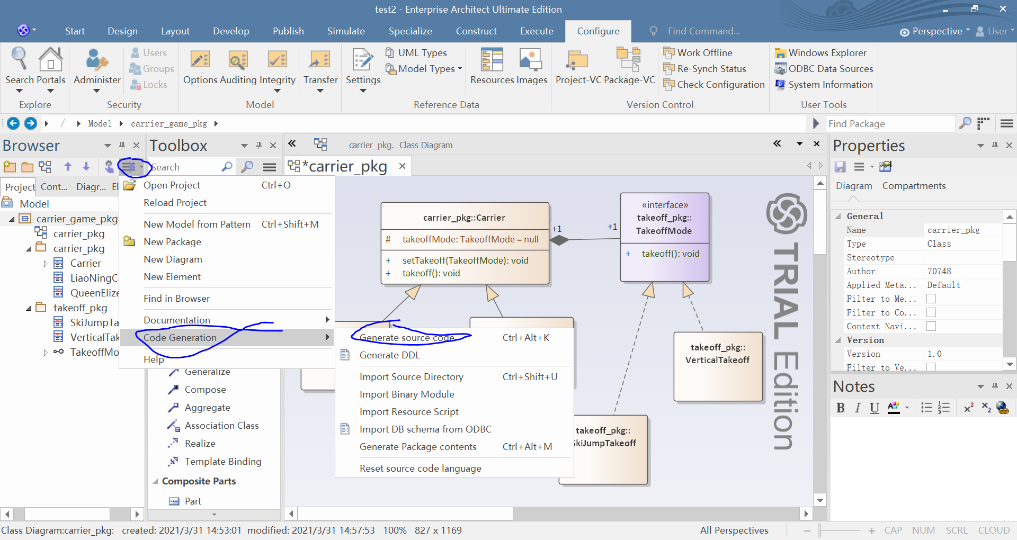1017x540 pixels.
Task: Launch Windows Explorer from User Tools
Action: (x=820, y=52)
